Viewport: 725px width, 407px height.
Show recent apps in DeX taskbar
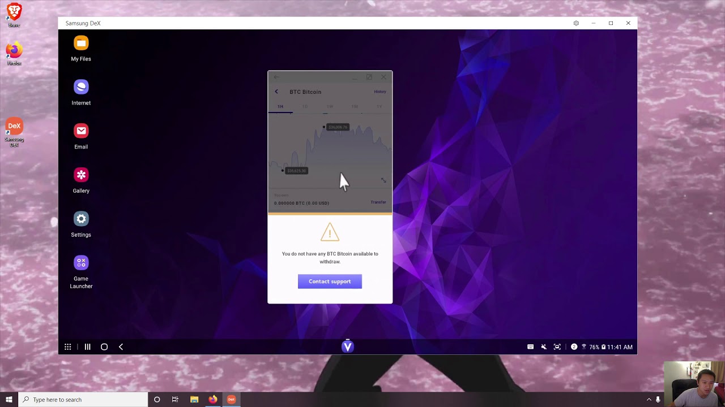pos(87,347)
